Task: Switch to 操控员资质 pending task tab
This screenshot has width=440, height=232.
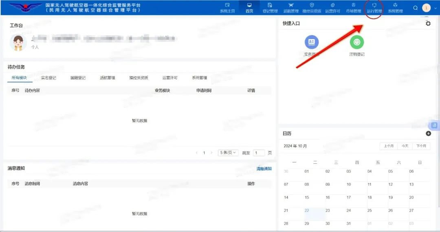Action: coord(139,78)
